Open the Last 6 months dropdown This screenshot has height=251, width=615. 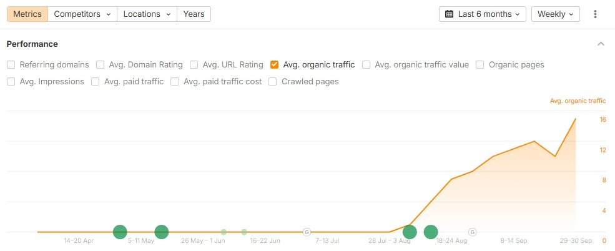coord(483,14)
